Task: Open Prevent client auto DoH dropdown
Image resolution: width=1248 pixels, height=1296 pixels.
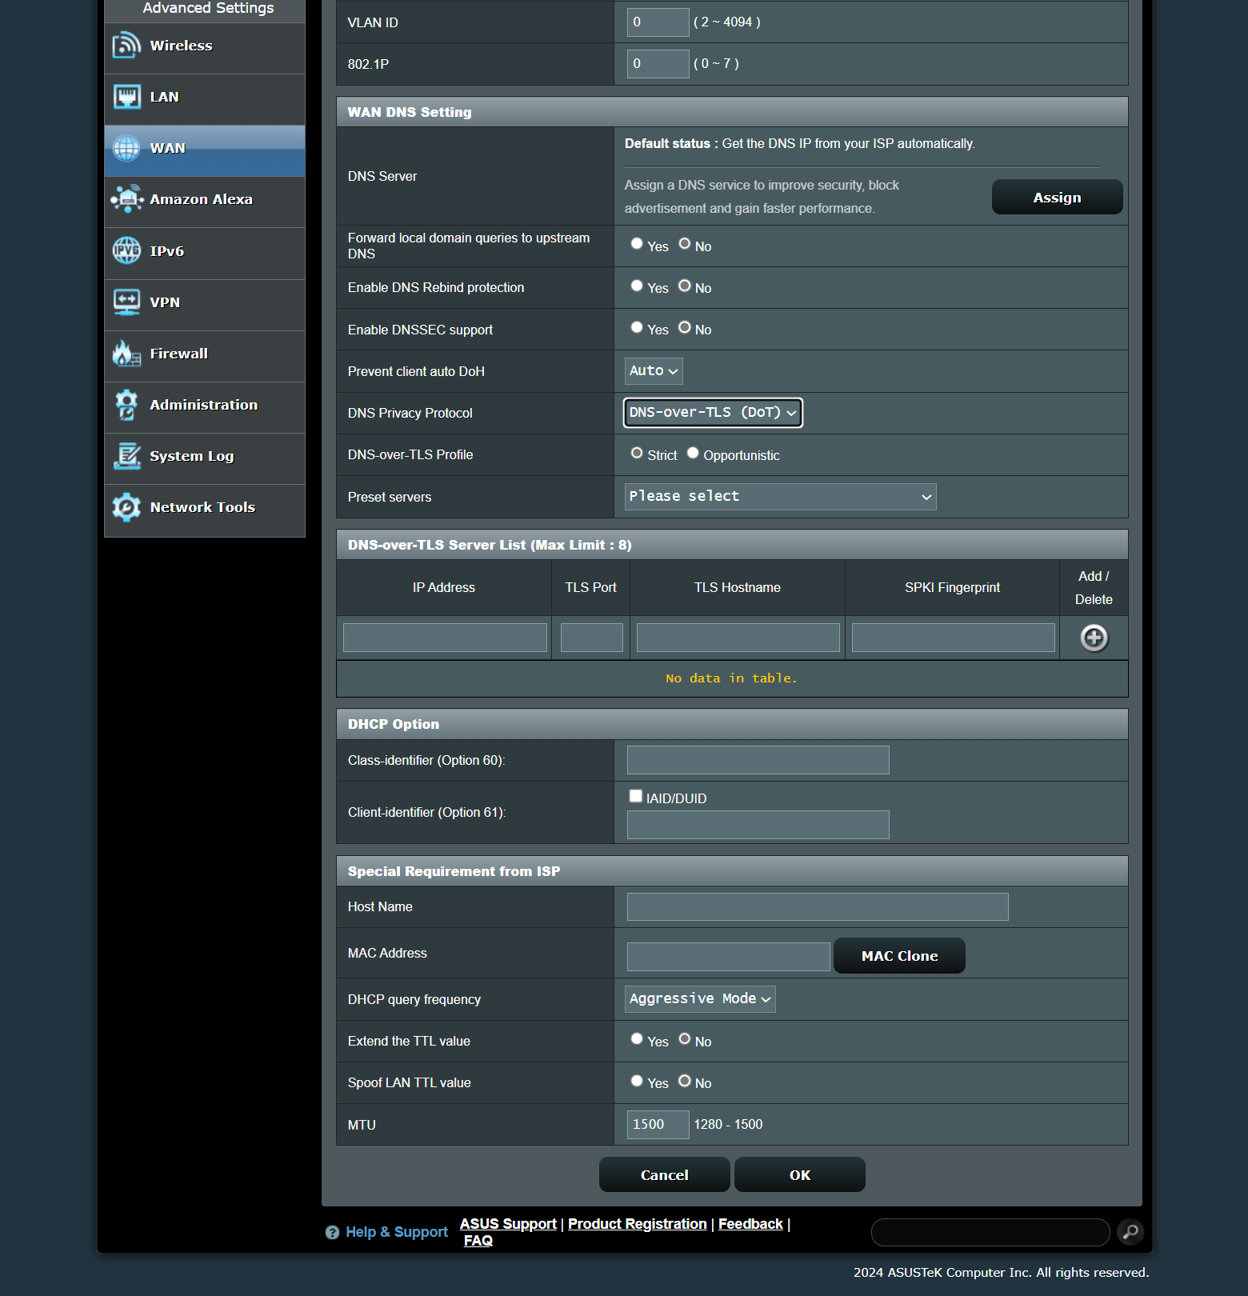Action: click(x=654, y=371)
